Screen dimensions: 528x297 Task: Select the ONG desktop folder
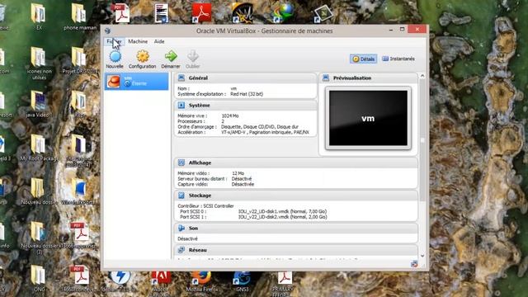pos(39,278)
